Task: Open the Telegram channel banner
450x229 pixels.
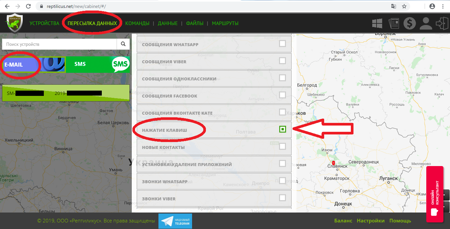Action: 175,221
